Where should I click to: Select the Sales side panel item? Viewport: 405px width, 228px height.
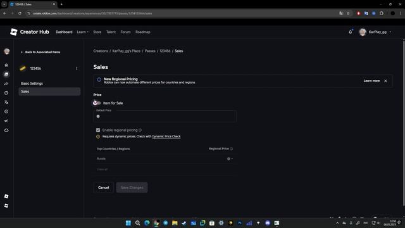[49, 91]
